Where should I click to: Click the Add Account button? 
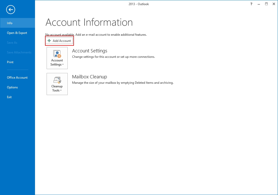(59, 41)
